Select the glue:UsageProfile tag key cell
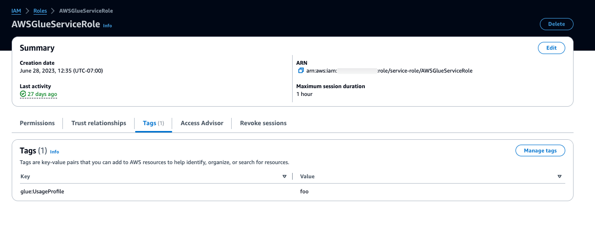 (x=42, y=191)
